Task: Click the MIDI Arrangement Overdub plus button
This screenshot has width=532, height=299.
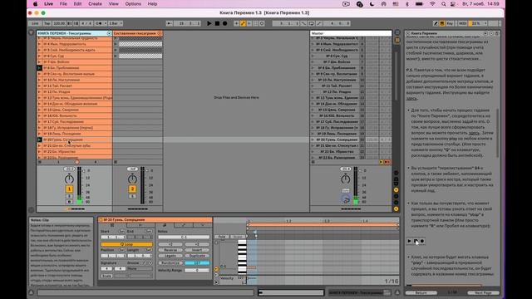Action: pos(236,23)
